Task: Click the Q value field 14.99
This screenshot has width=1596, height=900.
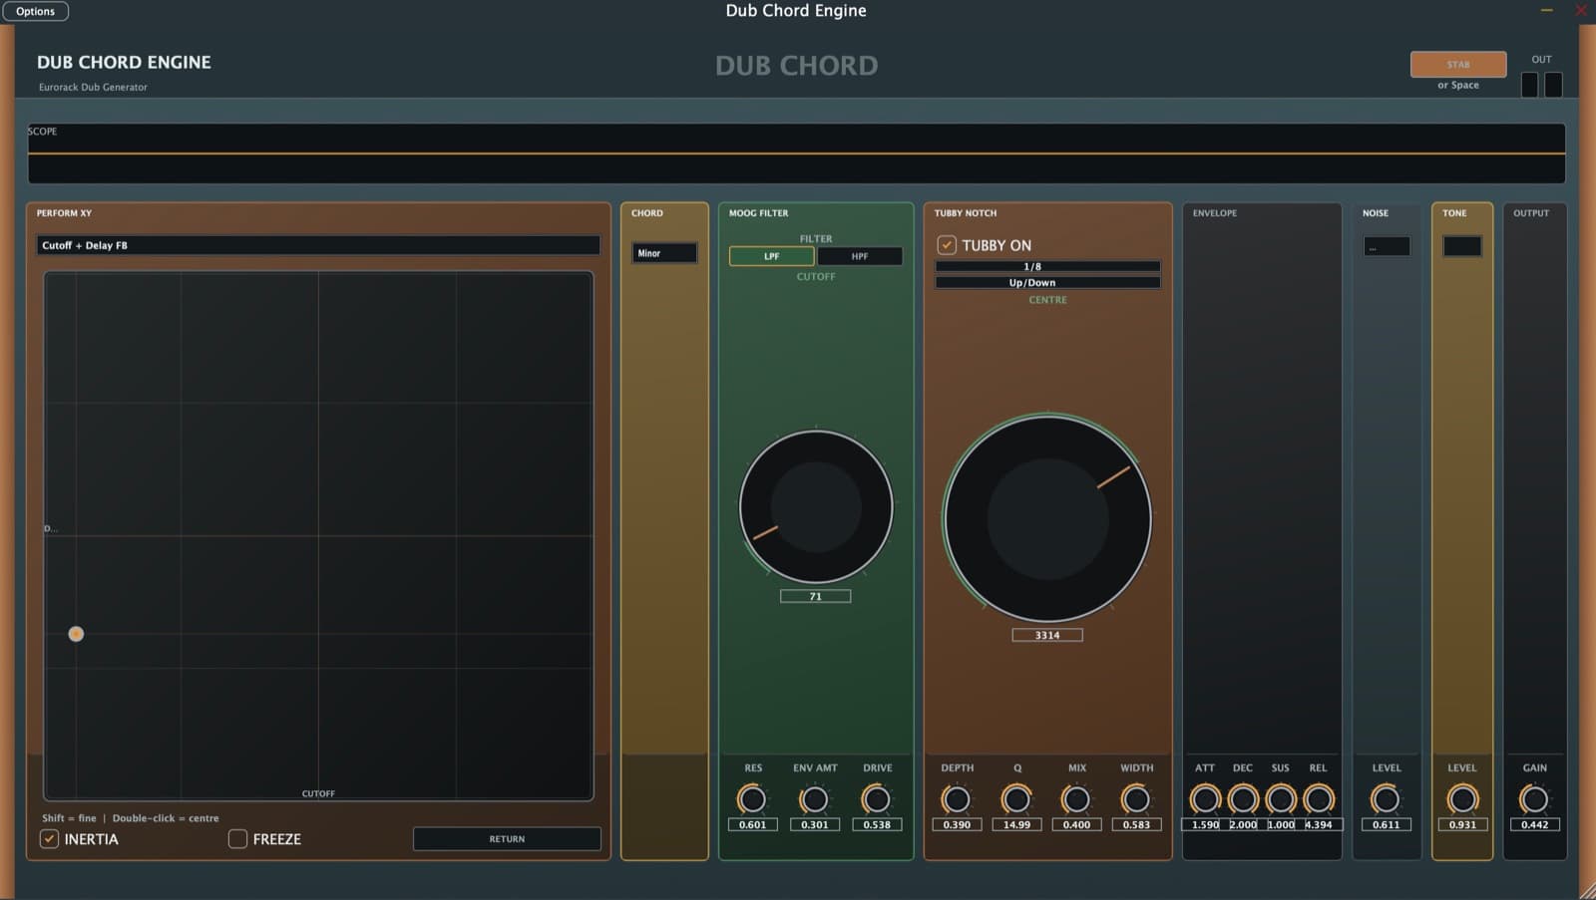Action: click(1016, 825)
